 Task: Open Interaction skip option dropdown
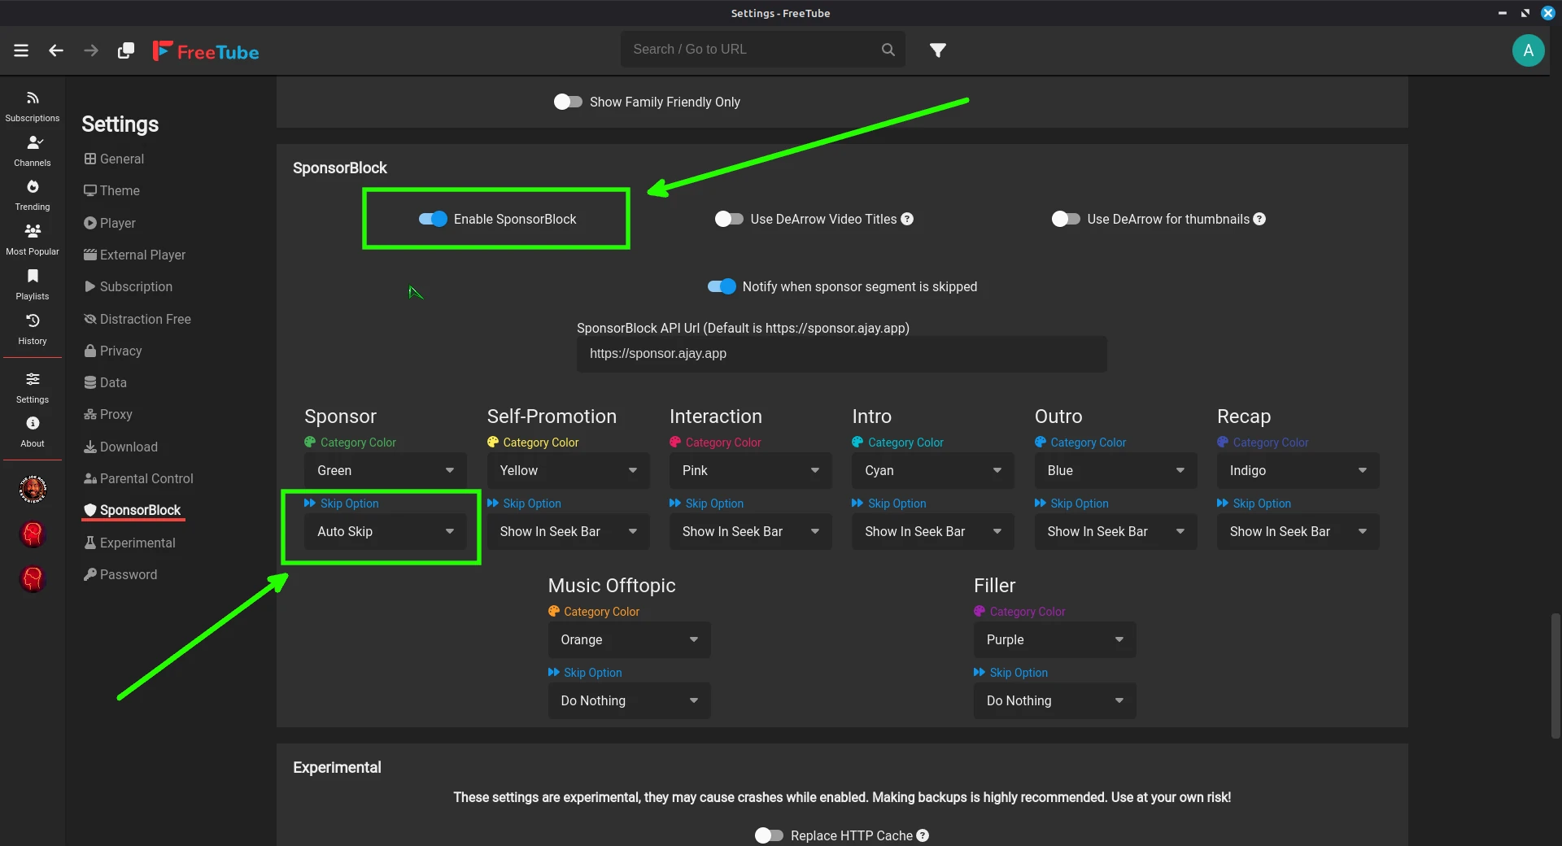(x=751, y=531)
